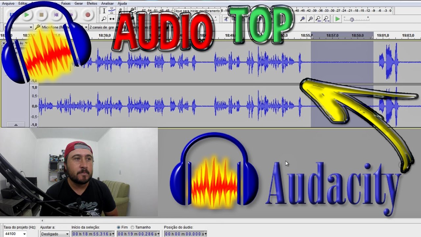
Task: Open the 'Ajustar a' Desligado dropdown
Action: (55, 234)
